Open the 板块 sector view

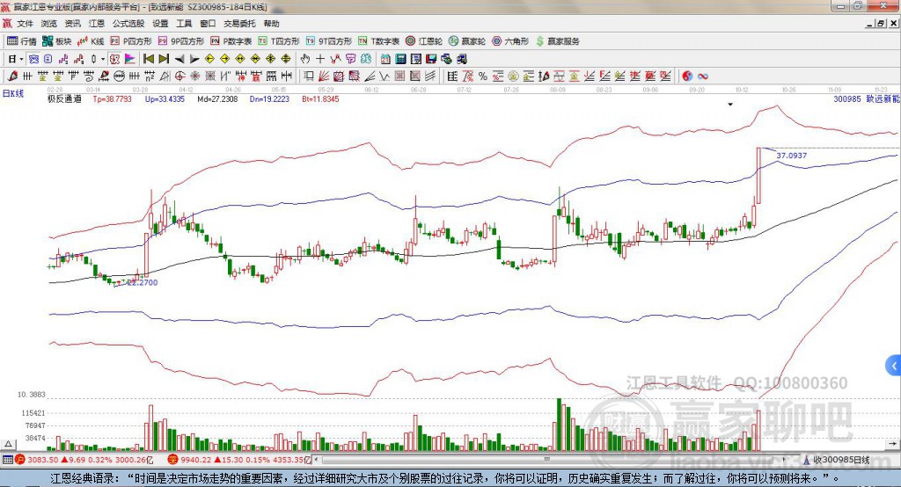click(57, 41)
